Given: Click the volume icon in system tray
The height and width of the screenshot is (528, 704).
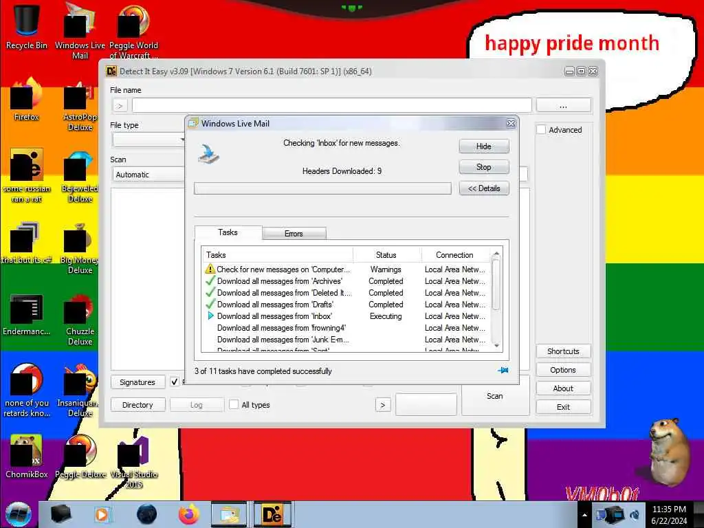Looking at the screenshot, I should tap(635, 515).
